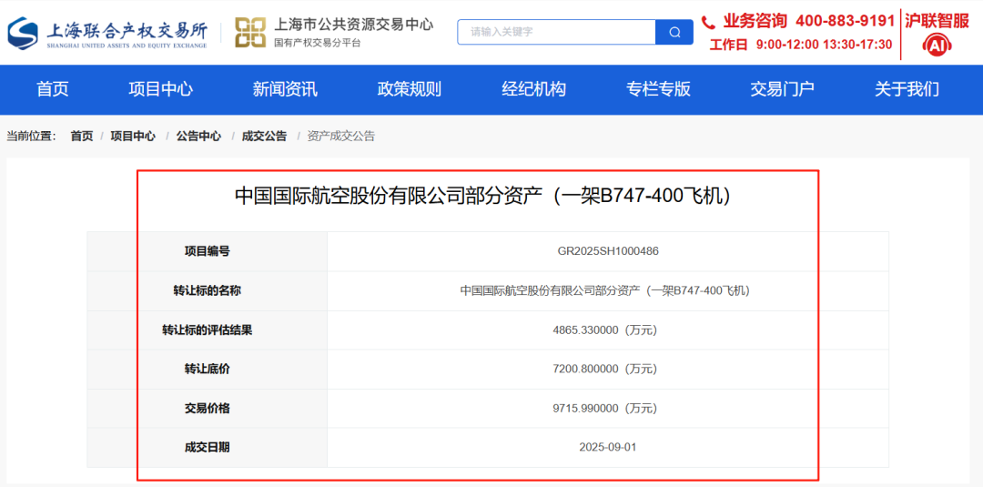Click the 转让标的评估结果 row label
This screenshot has width=983, height=487.
click(x=207, y=330)
